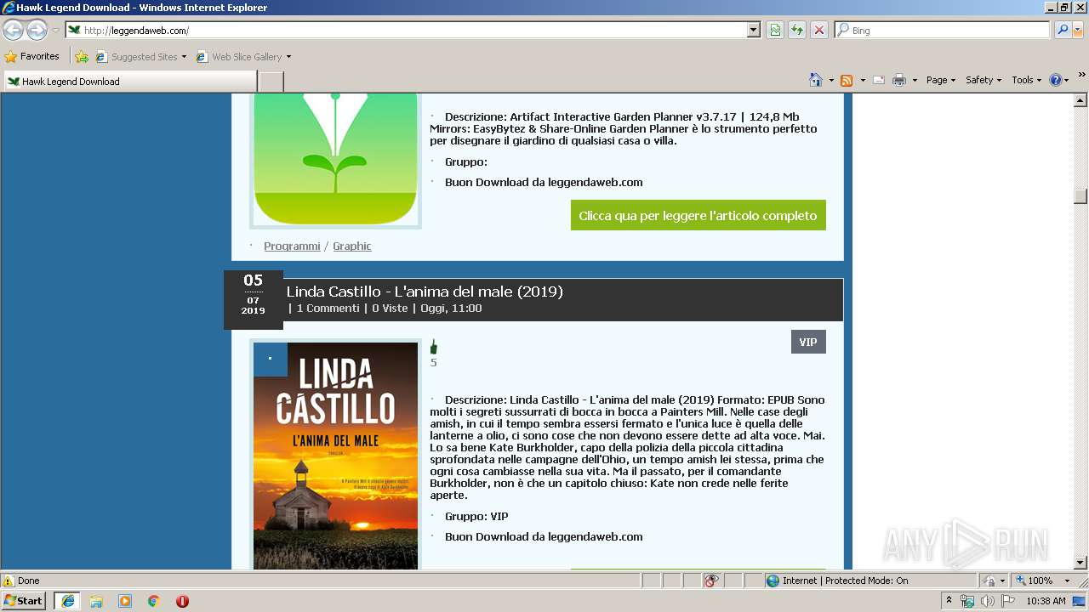Open Linda Castillo article title
Screen dimensions: 1089x612
[x=425, y=292]
